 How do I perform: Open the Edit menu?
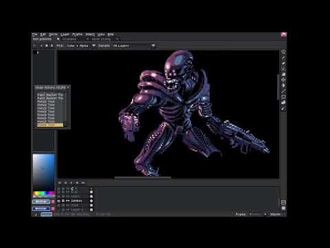43,34
